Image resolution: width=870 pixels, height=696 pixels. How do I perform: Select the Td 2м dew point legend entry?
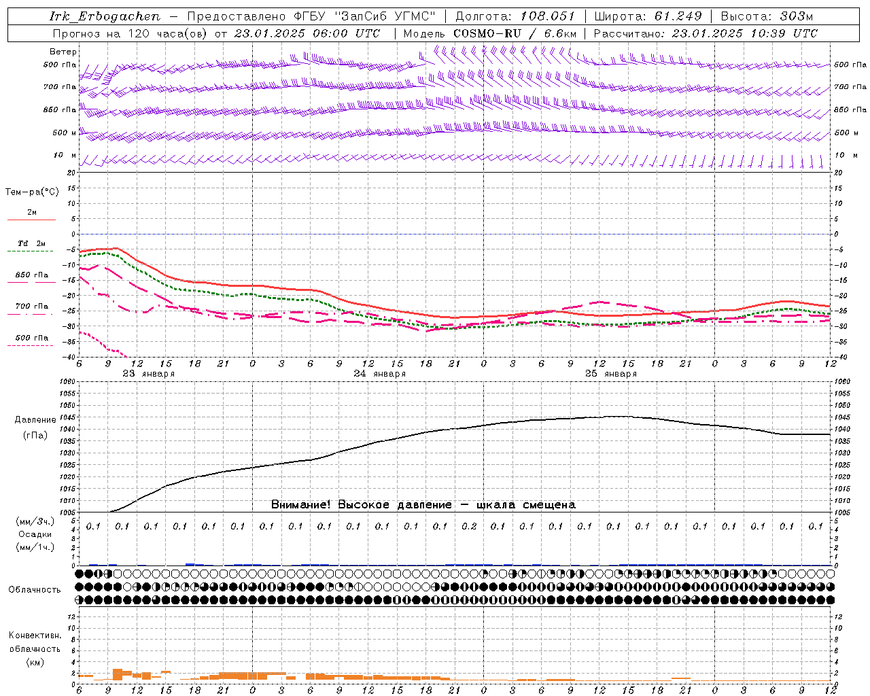coord(32,246)
